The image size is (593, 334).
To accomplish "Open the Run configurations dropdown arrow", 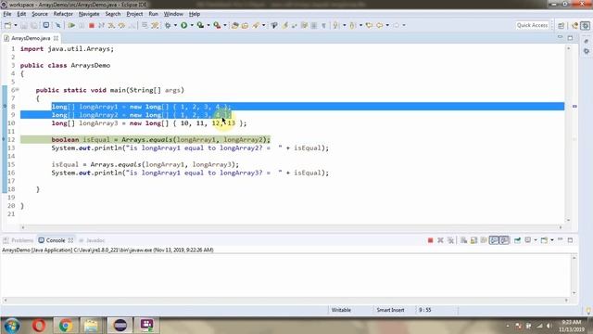I will (192, 25).
